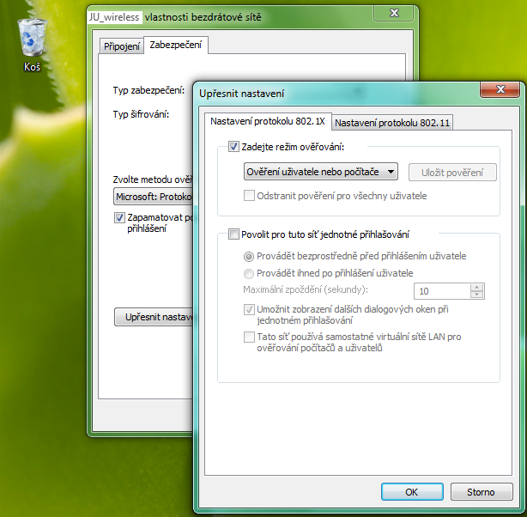Close the Upřesnit nastavení dialog

500,89
